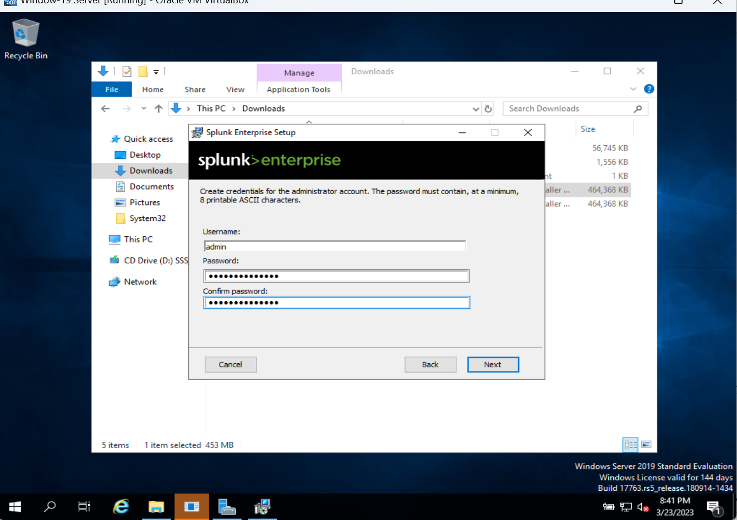Click the muted volume tray icon
The height and width of the screenshot is (520, 737).
(x=643, y=507)
